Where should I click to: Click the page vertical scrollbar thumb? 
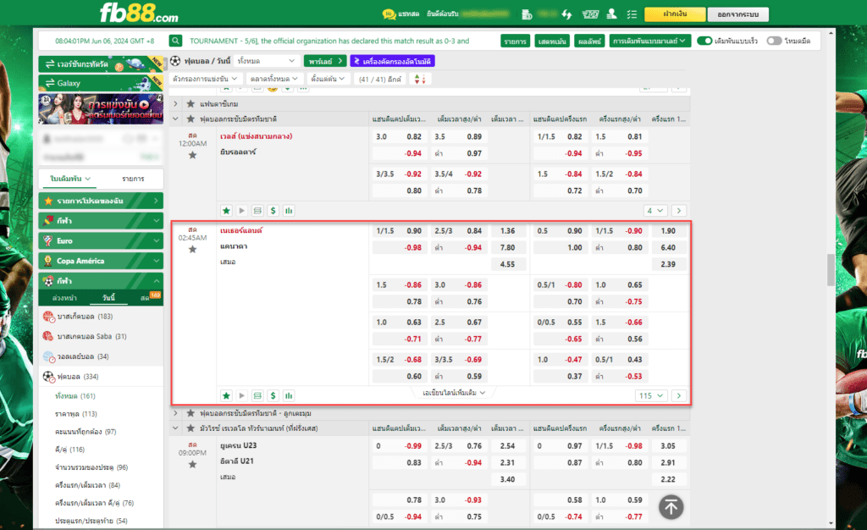click(x=831, y=270)
